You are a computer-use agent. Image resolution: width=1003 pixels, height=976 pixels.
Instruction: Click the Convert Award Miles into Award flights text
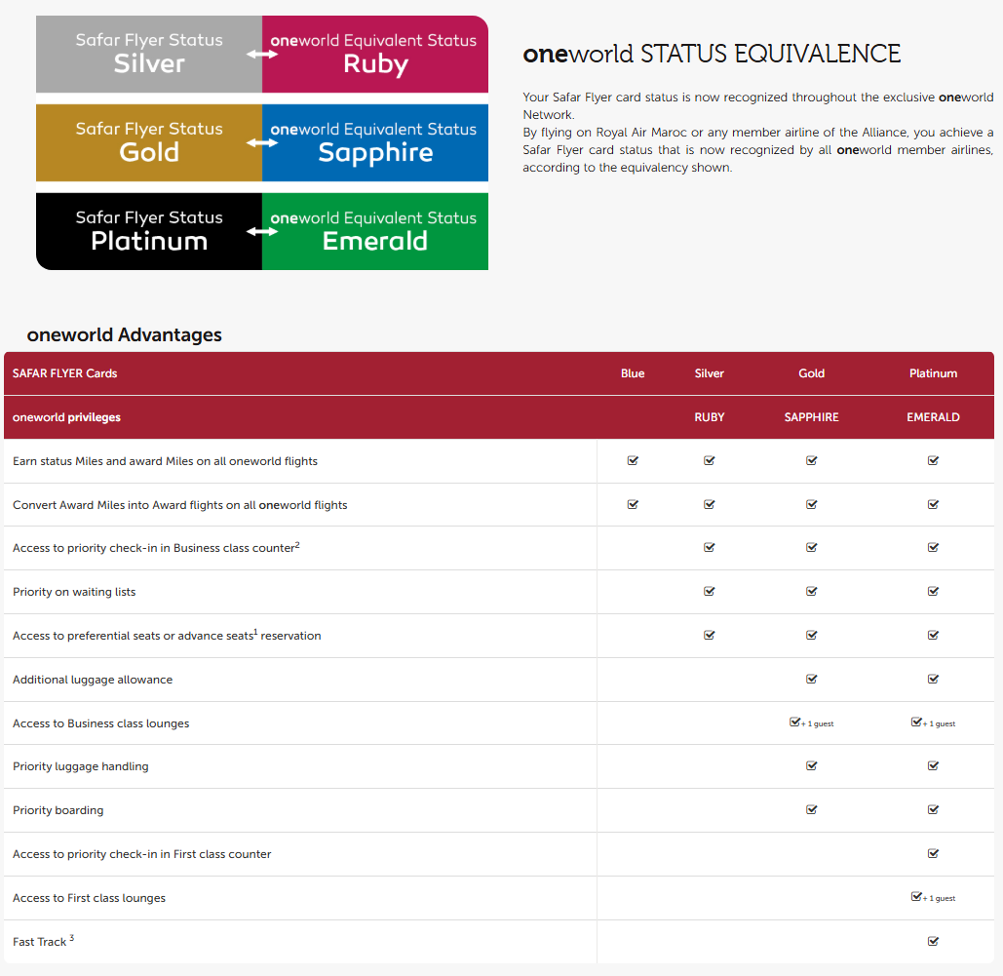pyautogui.click(x=180, y=505)
